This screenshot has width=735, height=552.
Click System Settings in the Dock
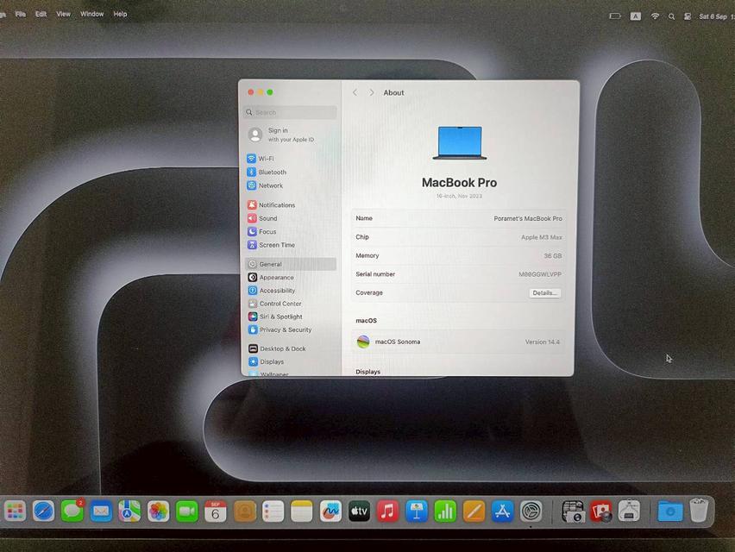[531, 511]
